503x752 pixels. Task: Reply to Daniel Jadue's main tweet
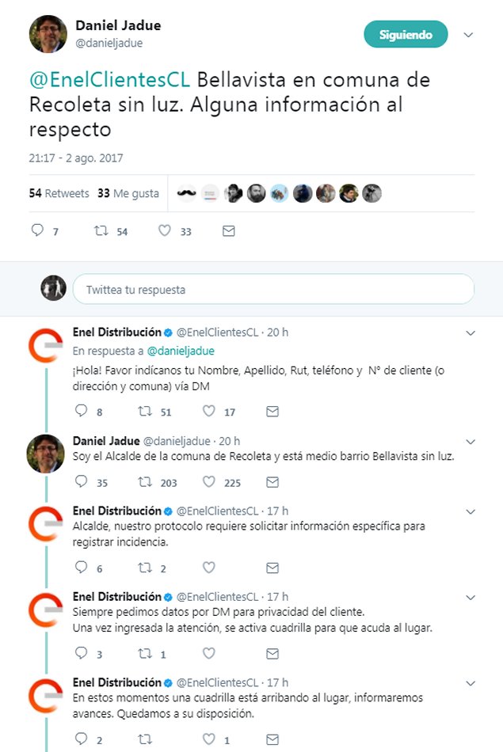click(37, 231)
